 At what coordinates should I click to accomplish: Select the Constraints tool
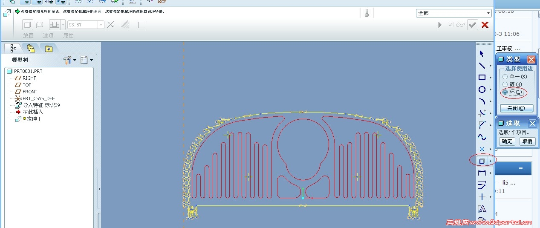[x=482, y=197]
